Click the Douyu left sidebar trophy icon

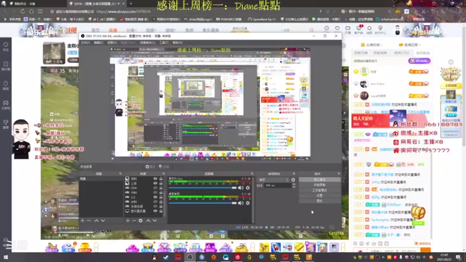point(6,122)
